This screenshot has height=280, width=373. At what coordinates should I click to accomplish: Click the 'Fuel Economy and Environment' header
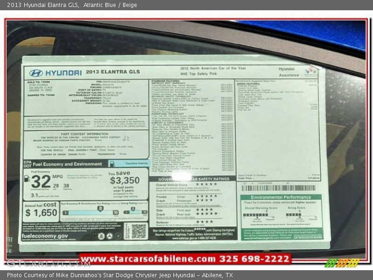point(67,164)
